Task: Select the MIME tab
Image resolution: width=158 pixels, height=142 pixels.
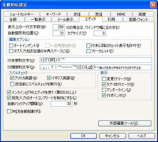Action: (x=122, y=14)
